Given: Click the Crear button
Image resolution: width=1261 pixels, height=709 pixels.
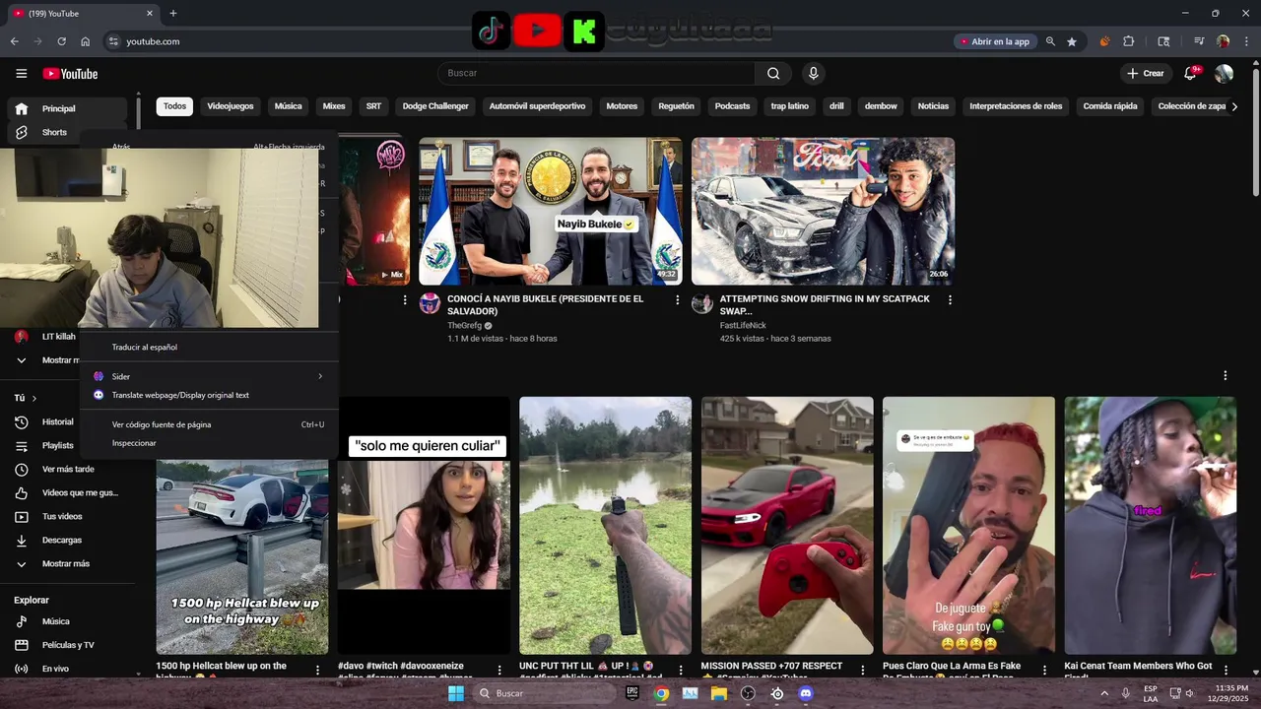Looking at the screenshot, I should click(x=1146, y=74).
